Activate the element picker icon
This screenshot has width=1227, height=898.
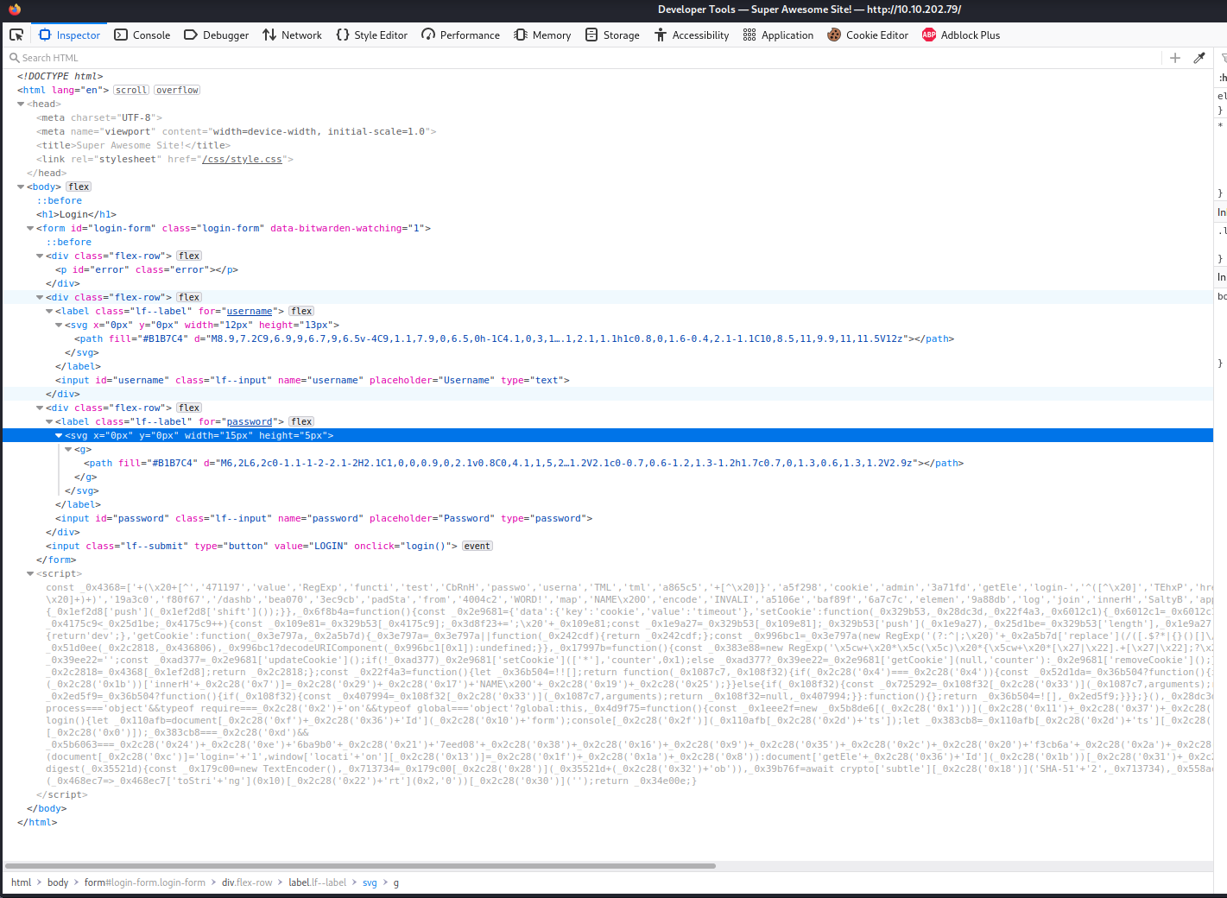click(16, 35)
